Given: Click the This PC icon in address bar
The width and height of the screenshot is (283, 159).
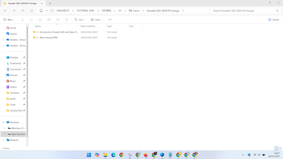Looking at the screenshot, I should pos(41,11).
